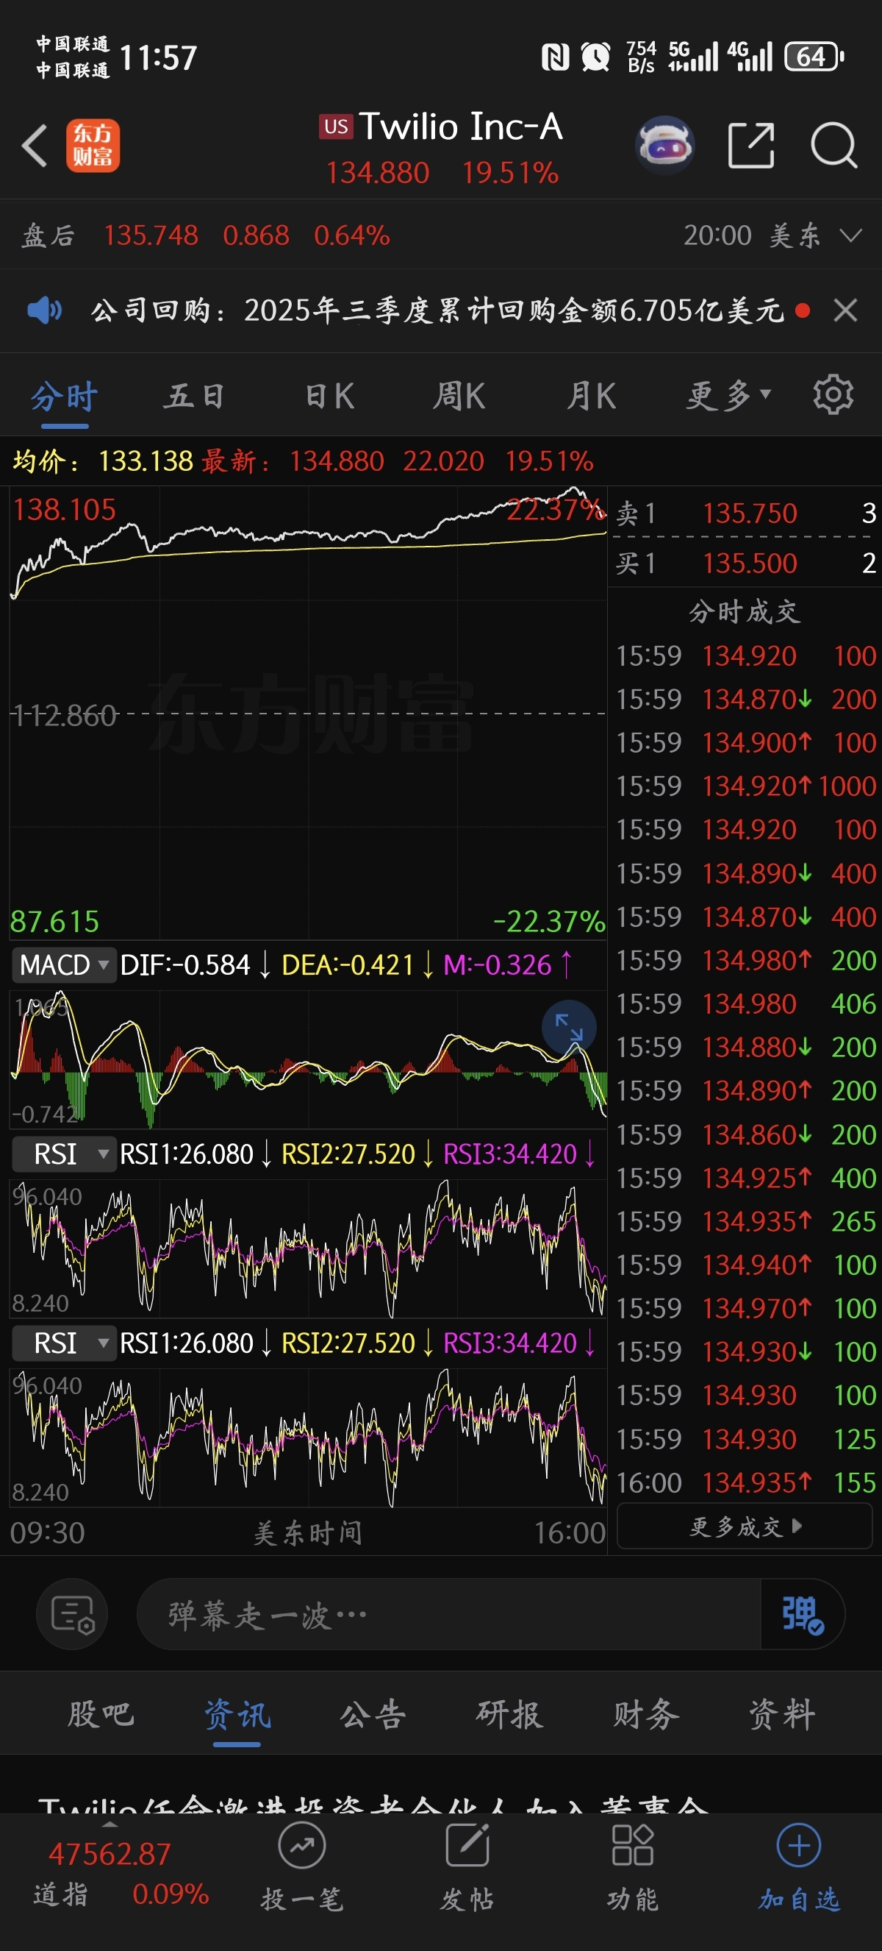Open the 功能 grid icon
Image resolution: width=882 pixels, height=1951 pixels.
click(x=632, y=1845)
